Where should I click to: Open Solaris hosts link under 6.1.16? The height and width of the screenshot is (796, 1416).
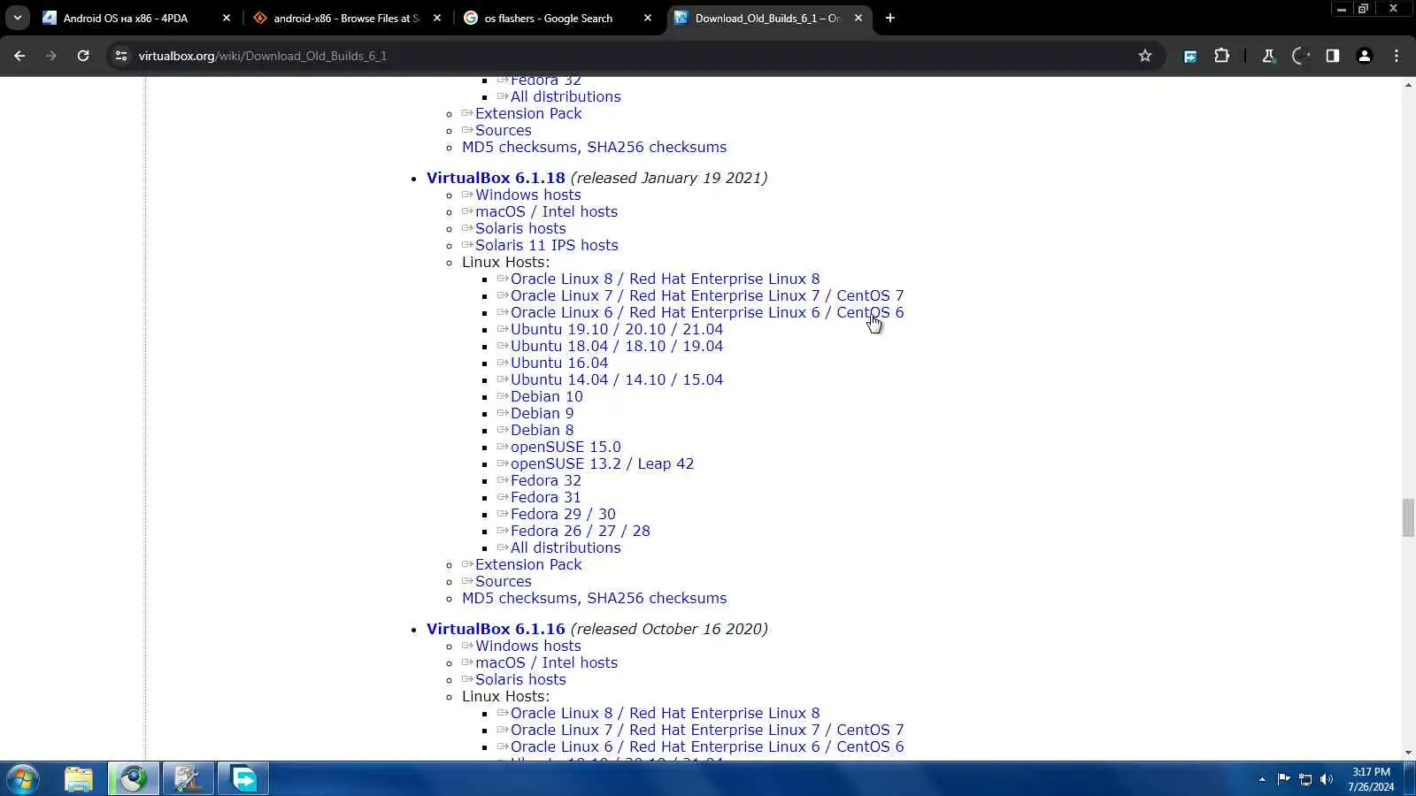(520, 679)
